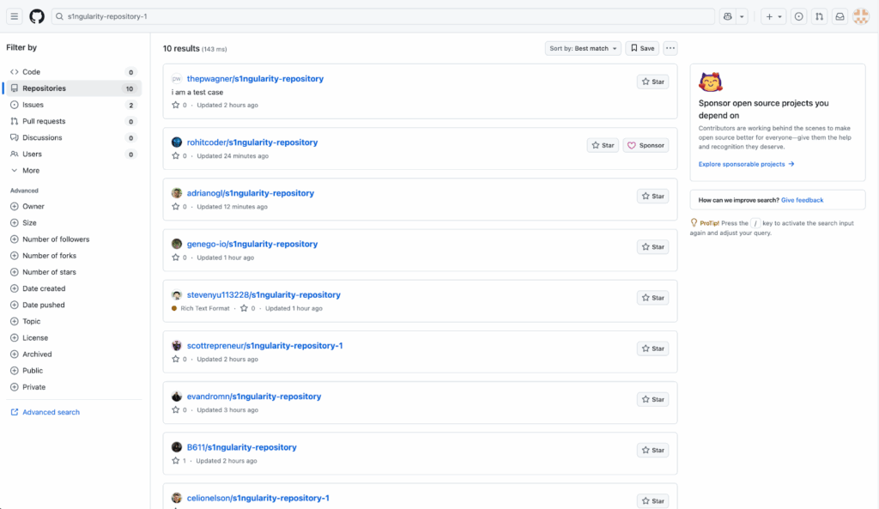The height and width of the screenshot is (509, 879).
Task: View issues icon in top bar
Action: [x=799, y=17]
